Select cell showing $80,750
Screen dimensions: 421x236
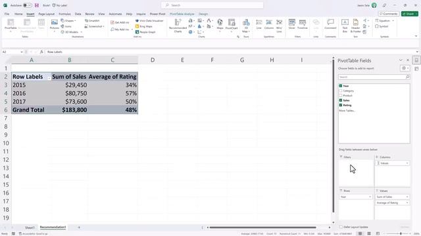tap(70, 93)
